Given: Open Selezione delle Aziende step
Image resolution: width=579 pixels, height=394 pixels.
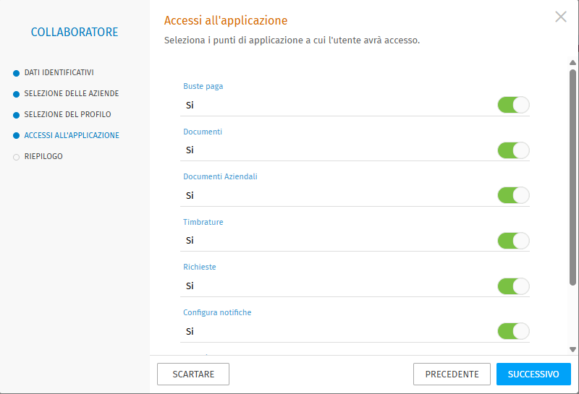Looking at the screenshot, I should (72, 94).
